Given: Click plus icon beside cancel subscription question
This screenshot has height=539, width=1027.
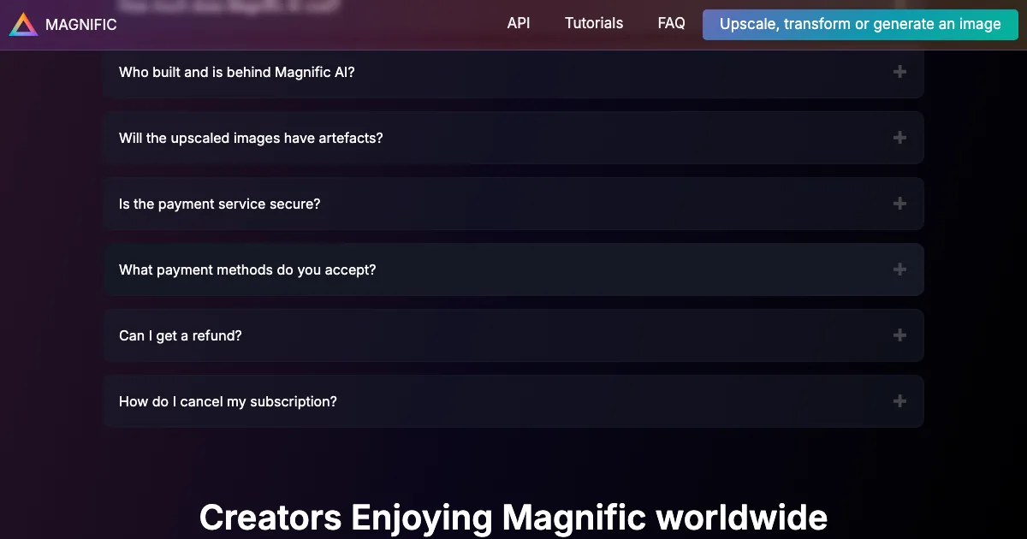Looking at the screenshot, I should pyautogui.click(x=899, y=401).
